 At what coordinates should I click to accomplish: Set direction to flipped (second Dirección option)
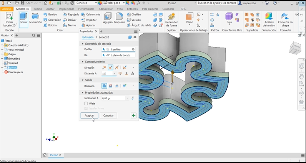(110, 68)
